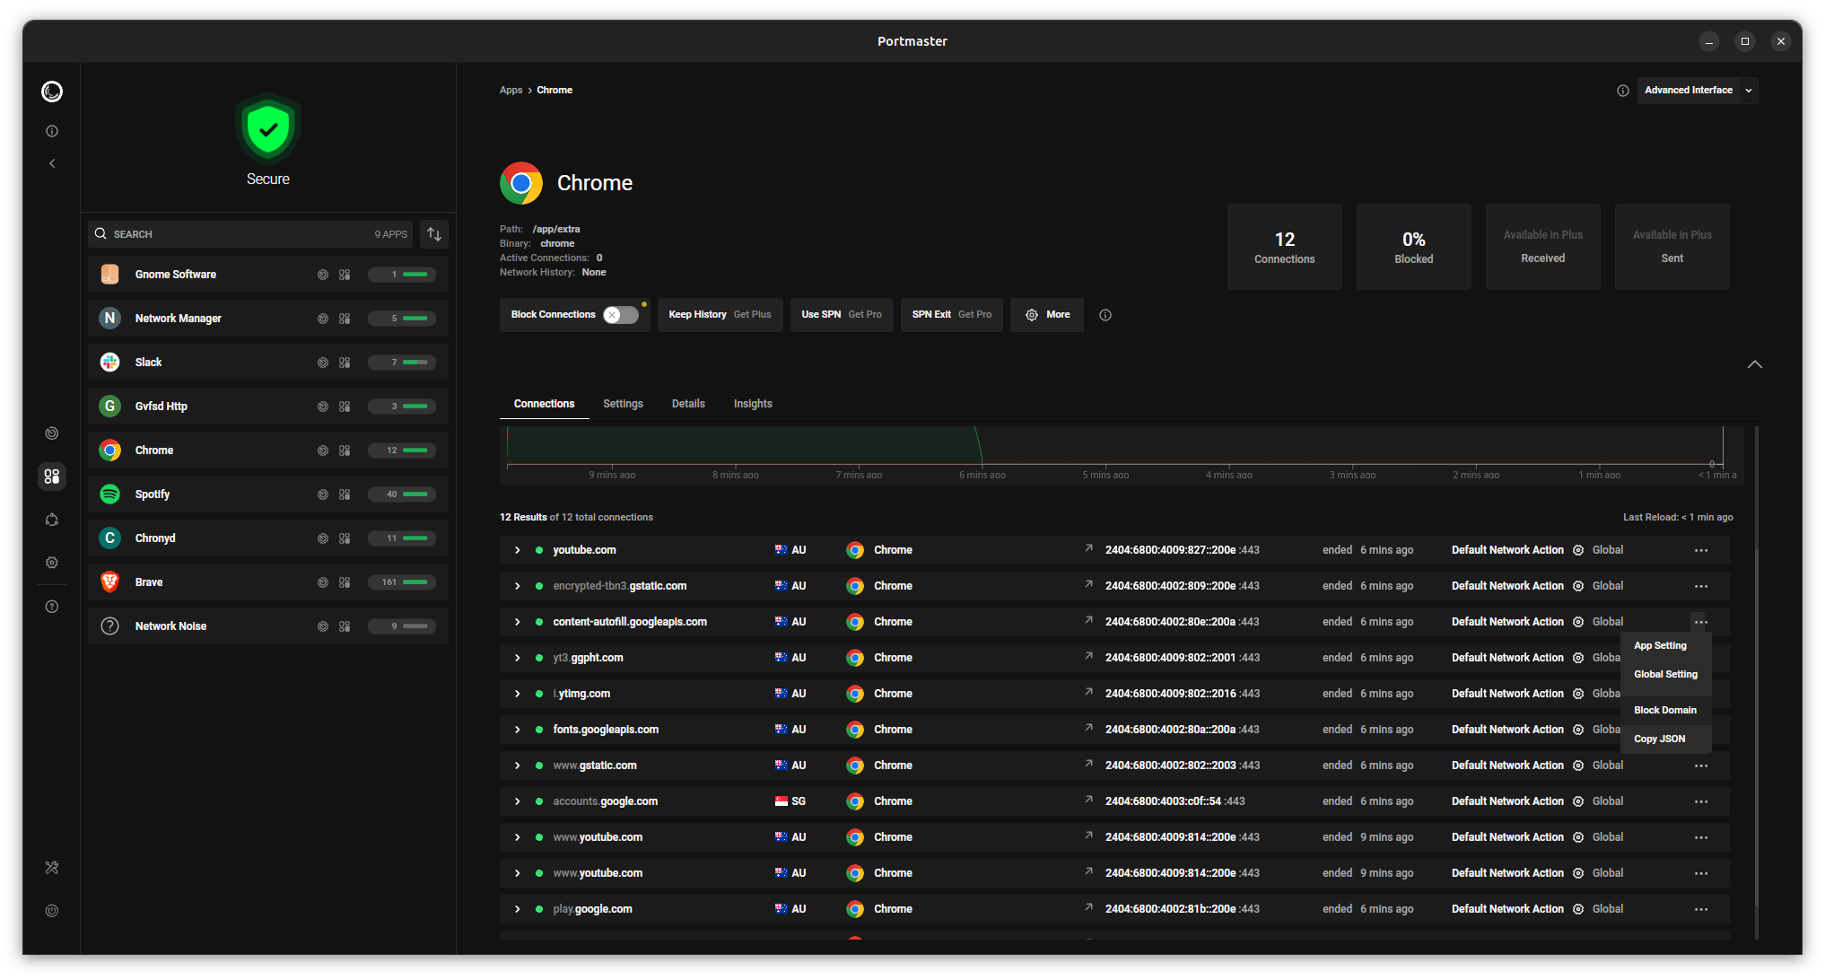1825x980 pixels.
Task: Click the Portmaster logo in sidebar
Action: (52, 92)
